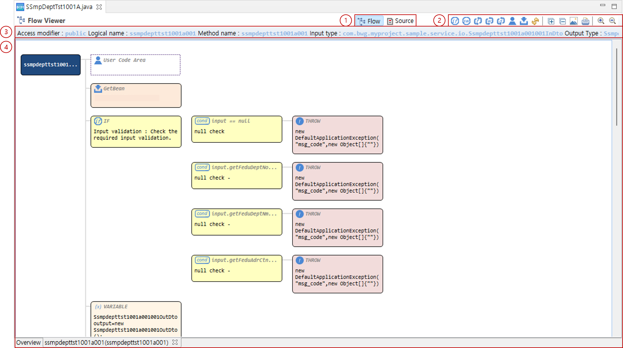Viewport: 623px width, 348px height.
Task: Switch to Flow view mode
Action: [x=369, y=20]
